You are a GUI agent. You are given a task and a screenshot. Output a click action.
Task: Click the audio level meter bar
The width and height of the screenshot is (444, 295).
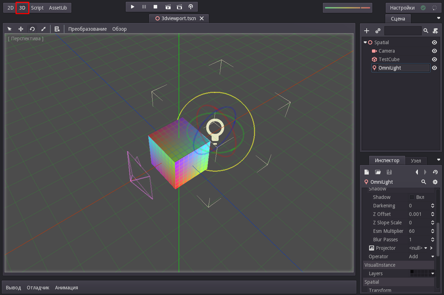[x=347, y=8]
